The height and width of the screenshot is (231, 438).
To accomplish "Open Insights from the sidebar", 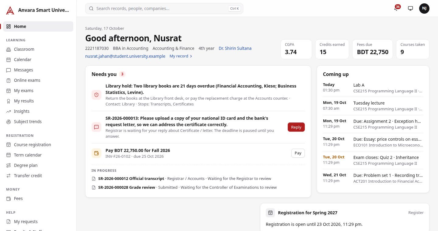I will click(38, 111).
